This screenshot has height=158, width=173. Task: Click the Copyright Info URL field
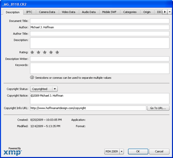pos(88,108)
